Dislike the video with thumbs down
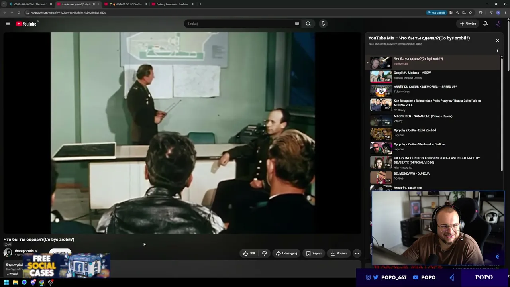The height and width of the screenshot is (287, 510). coord(264,253)
